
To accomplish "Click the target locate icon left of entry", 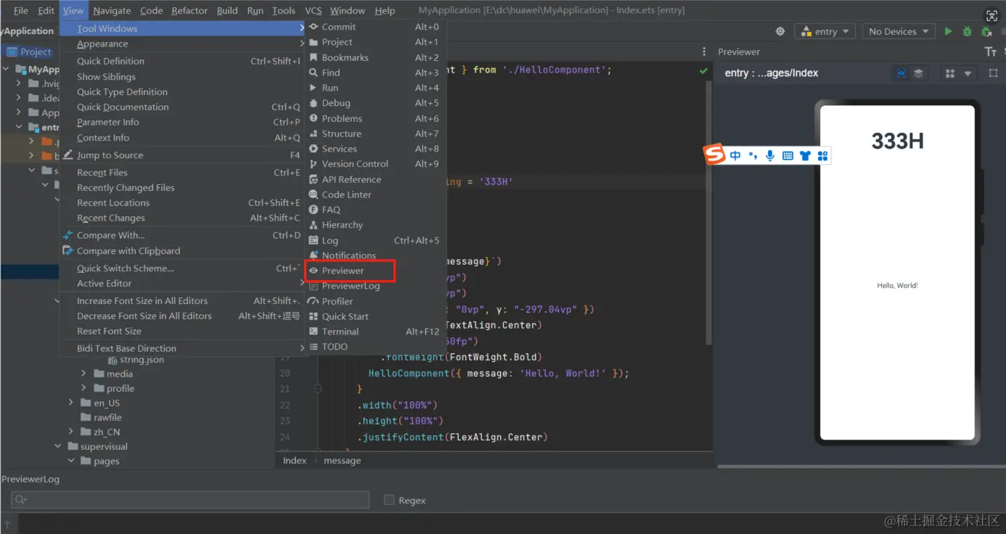I will point(780,31).
